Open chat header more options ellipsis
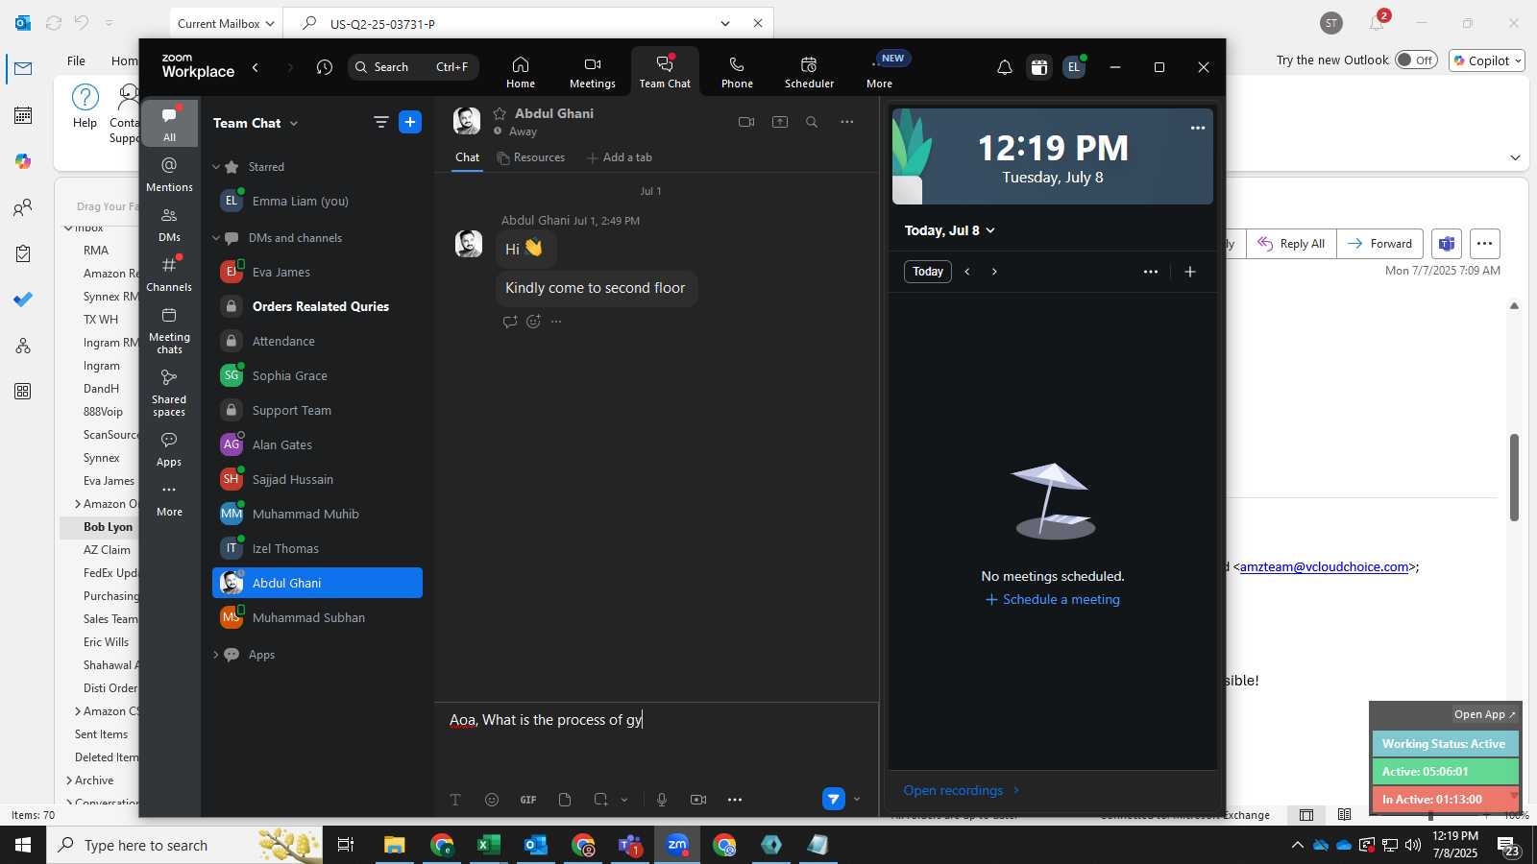 coord(846,122)
